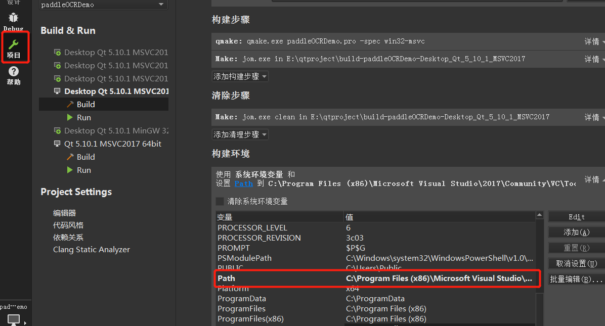Select the Desktop Qt 5.10.1 MinGW kit icon
605x326 pixels.
[x=56, y=130]
